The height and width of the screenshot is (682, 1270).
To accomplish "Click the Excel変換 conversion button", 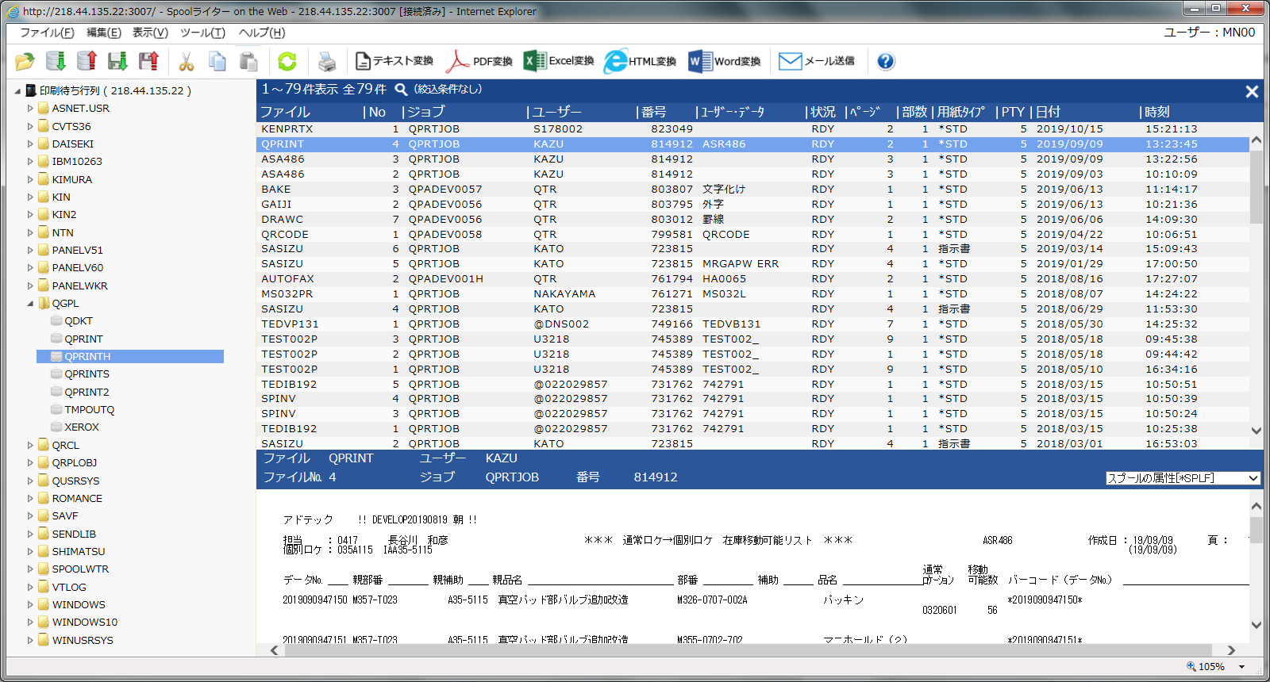I will [x=559, y=61].
